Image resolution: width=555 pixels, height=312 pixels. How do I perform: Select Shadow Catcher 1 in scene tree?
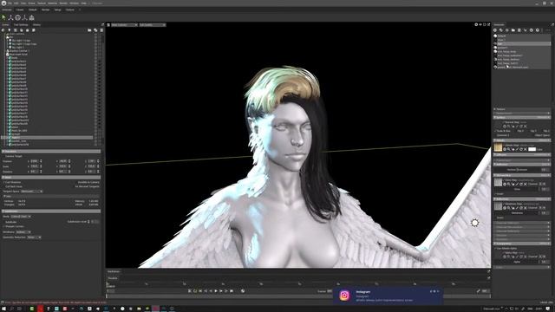point(19,51)
